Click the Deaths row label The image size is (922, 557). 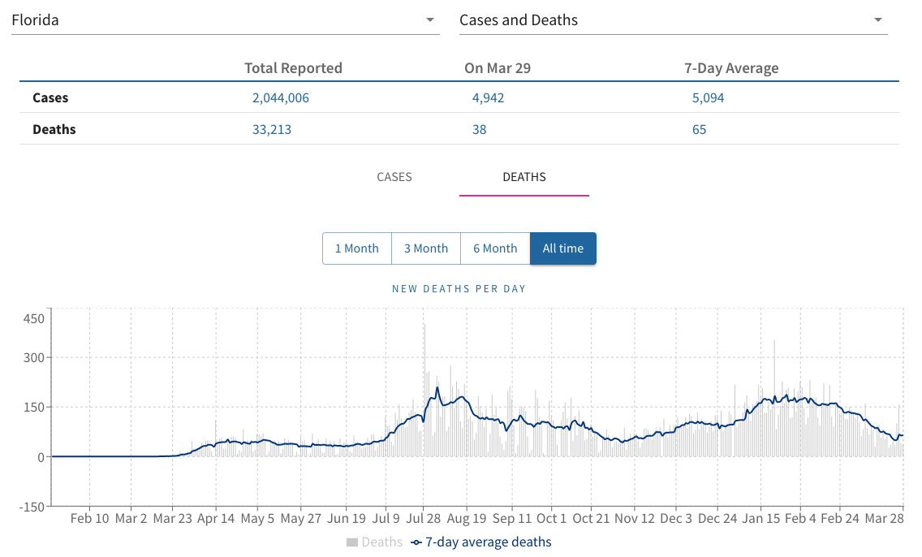54,129
